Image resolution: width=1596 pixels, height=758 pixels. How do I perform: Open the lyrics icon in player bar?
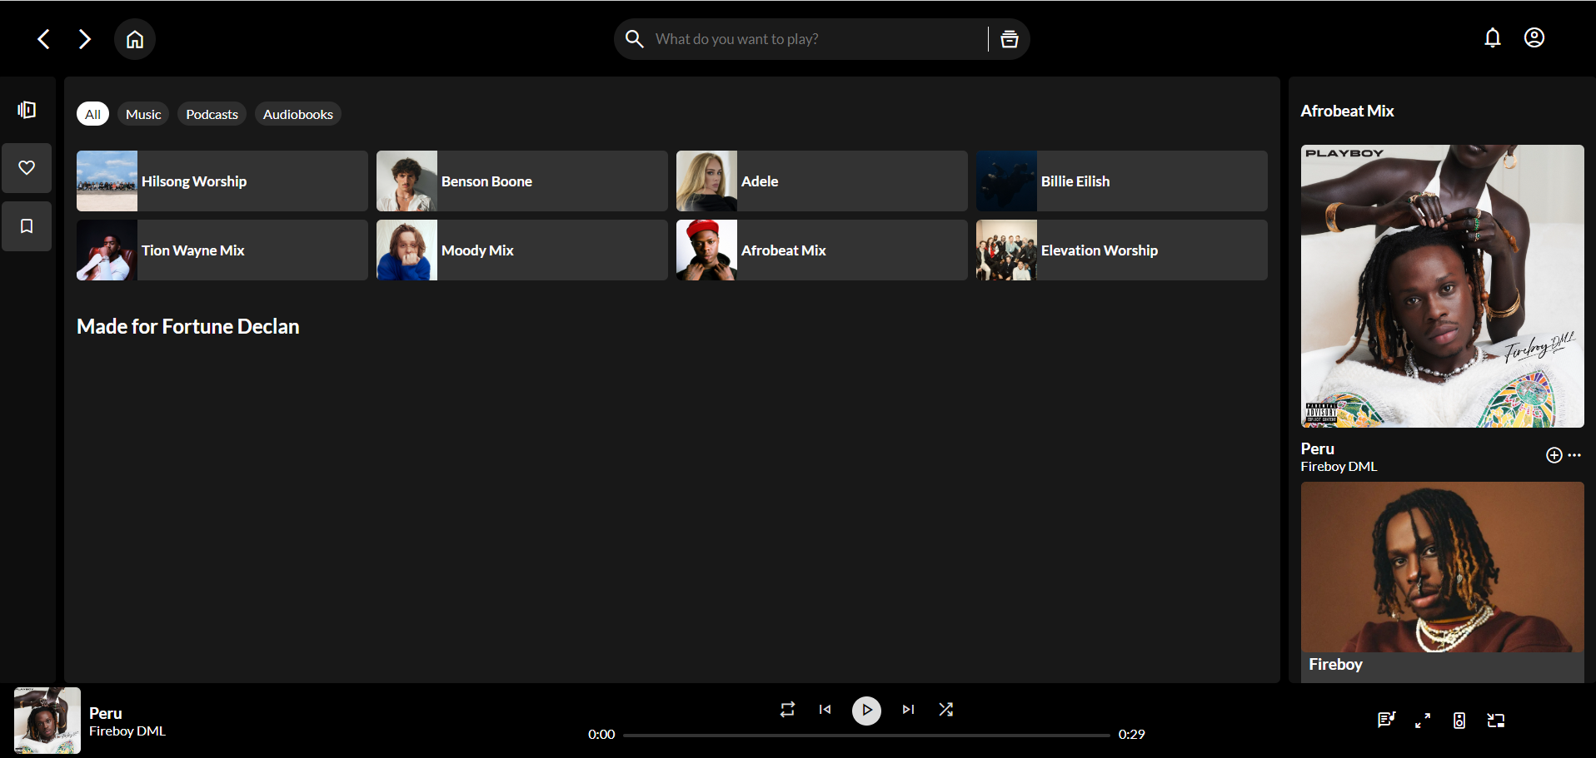click(x=1385, y=721)
